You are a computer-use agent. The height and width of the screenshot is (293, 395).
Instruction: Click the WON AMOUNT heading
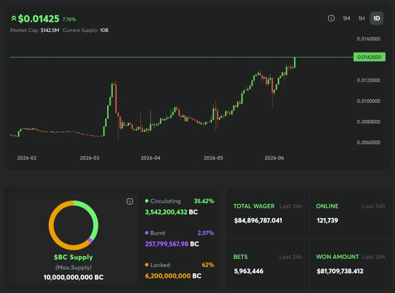pos(337,257)
